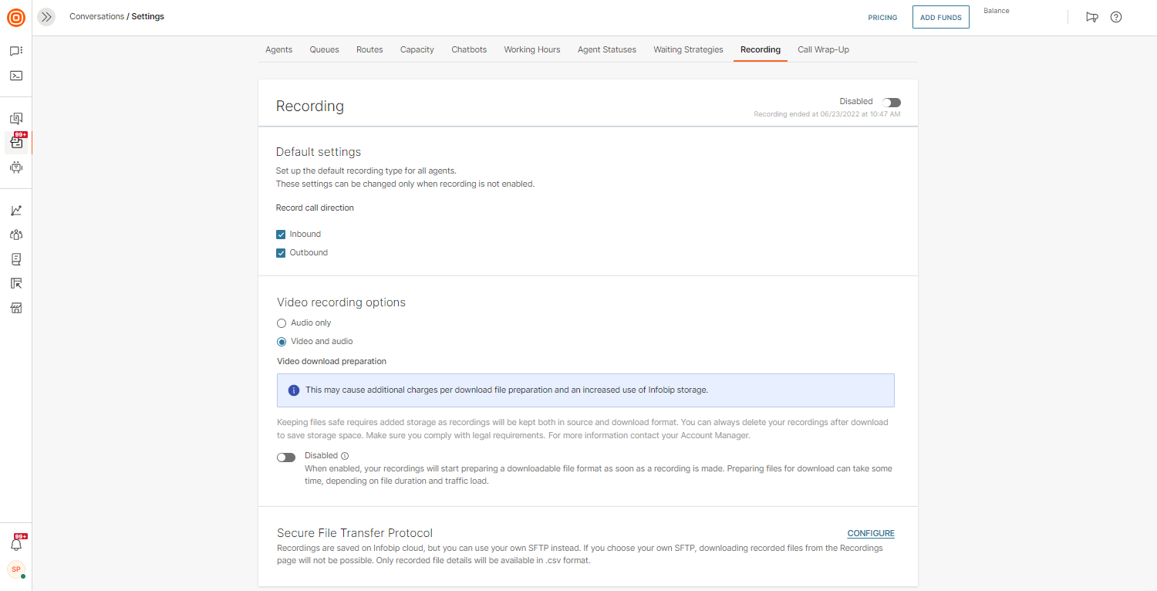Click the megaphone announcements icon
The width and height of the screenshot is (1157, 591).
pos(1091,17)
